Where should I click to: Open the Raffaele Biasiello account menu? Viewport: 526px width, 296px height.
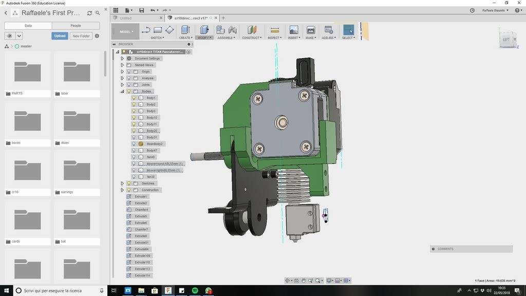[495, 10]
